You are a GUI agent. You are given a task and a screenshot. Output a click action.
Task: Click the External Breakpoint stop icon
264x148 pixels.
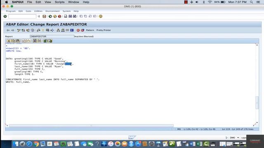tap(82, 30)
